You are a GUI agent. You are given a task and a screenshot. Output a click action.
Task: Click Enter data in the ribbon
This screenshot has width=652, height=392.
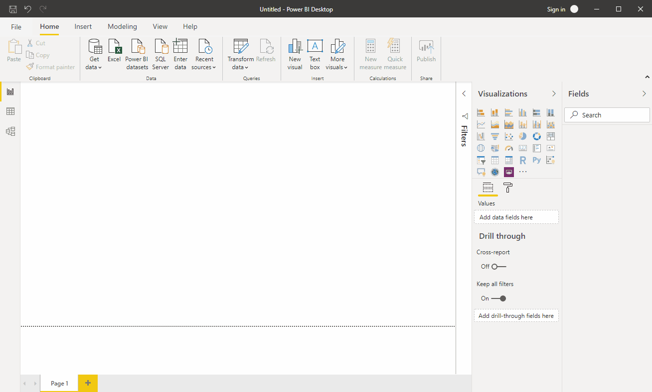[180, 55]
